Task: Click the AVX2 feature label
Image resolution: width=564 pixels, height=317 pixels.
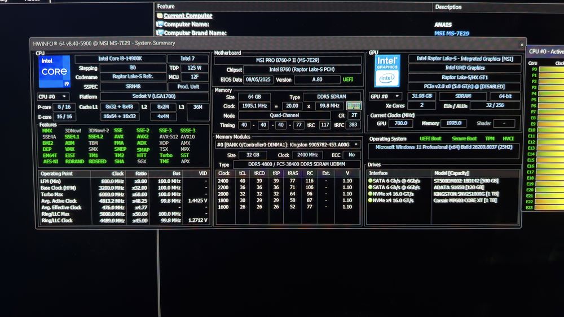Action: click(143, 137)
